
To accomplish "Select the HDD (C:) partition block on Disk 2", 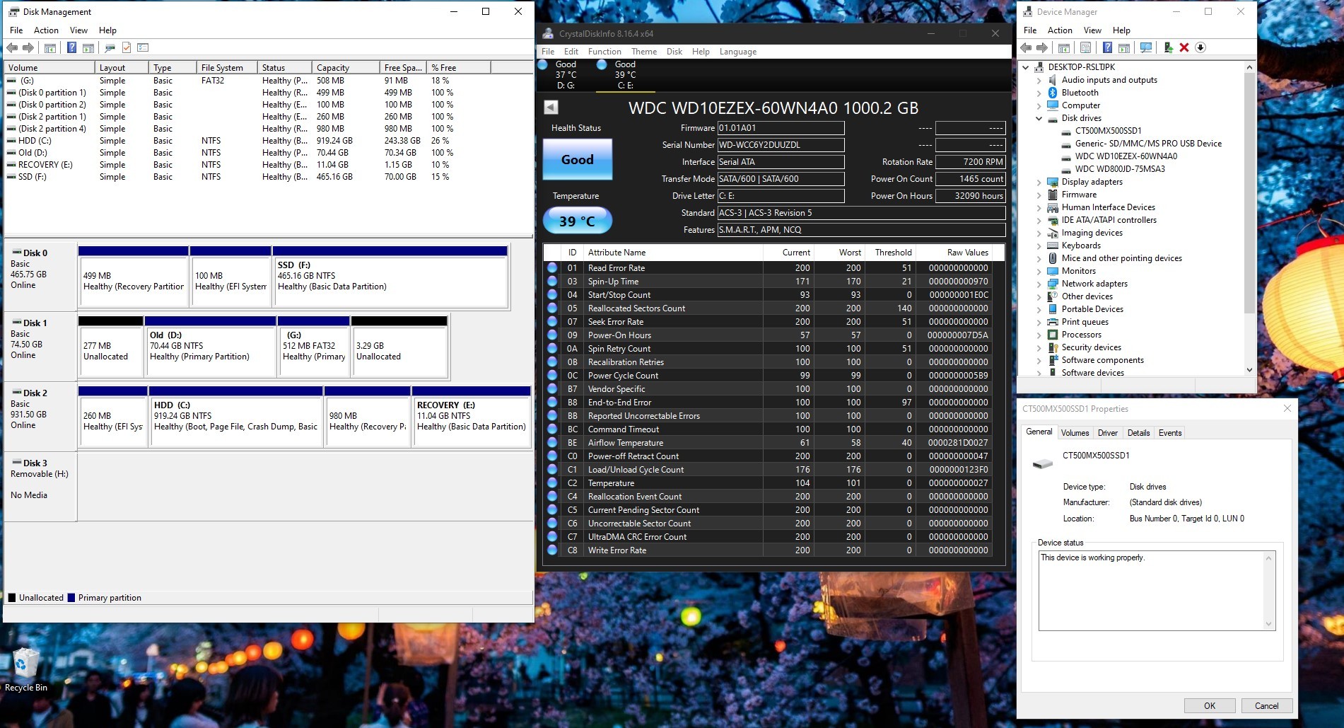I will (x=236, y=417).
